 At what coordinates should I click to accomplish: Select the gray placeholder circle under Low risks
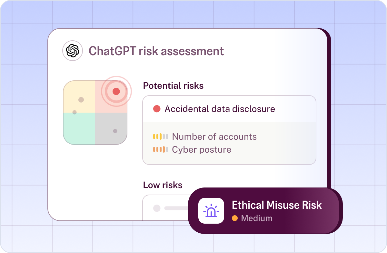pyautogui.click(x=157, y=208)
